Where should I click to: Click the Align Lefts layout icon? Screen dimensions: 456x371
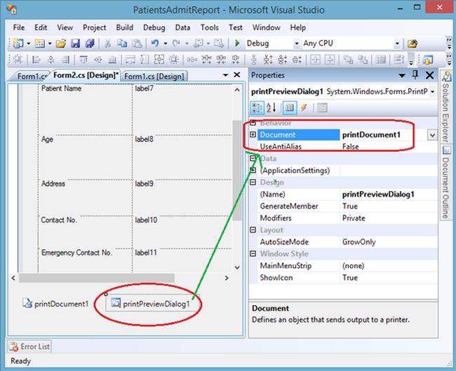36,59
